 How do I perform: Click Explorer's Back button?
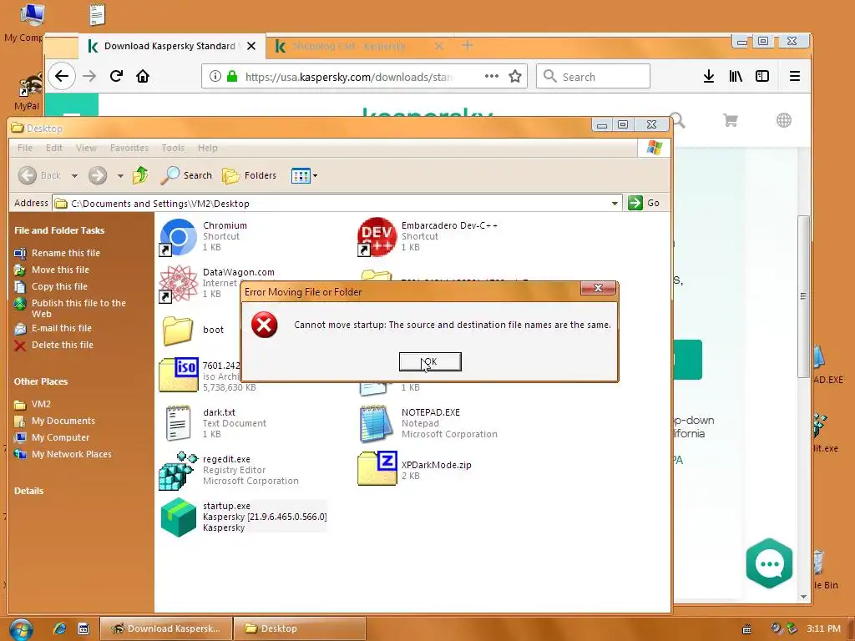pos(39,175)
